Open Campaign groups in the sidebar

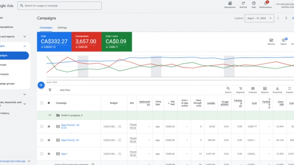click(x=7, y=84)
